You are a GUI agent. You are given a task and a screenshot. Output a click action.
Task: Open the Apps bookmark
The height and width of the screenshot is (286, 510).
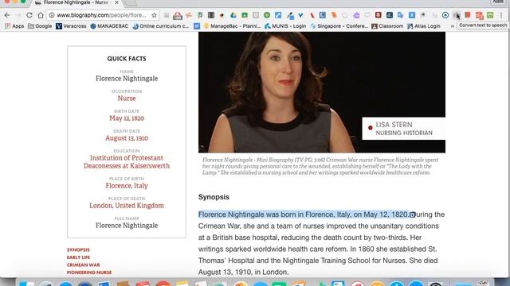pos(14,26)
